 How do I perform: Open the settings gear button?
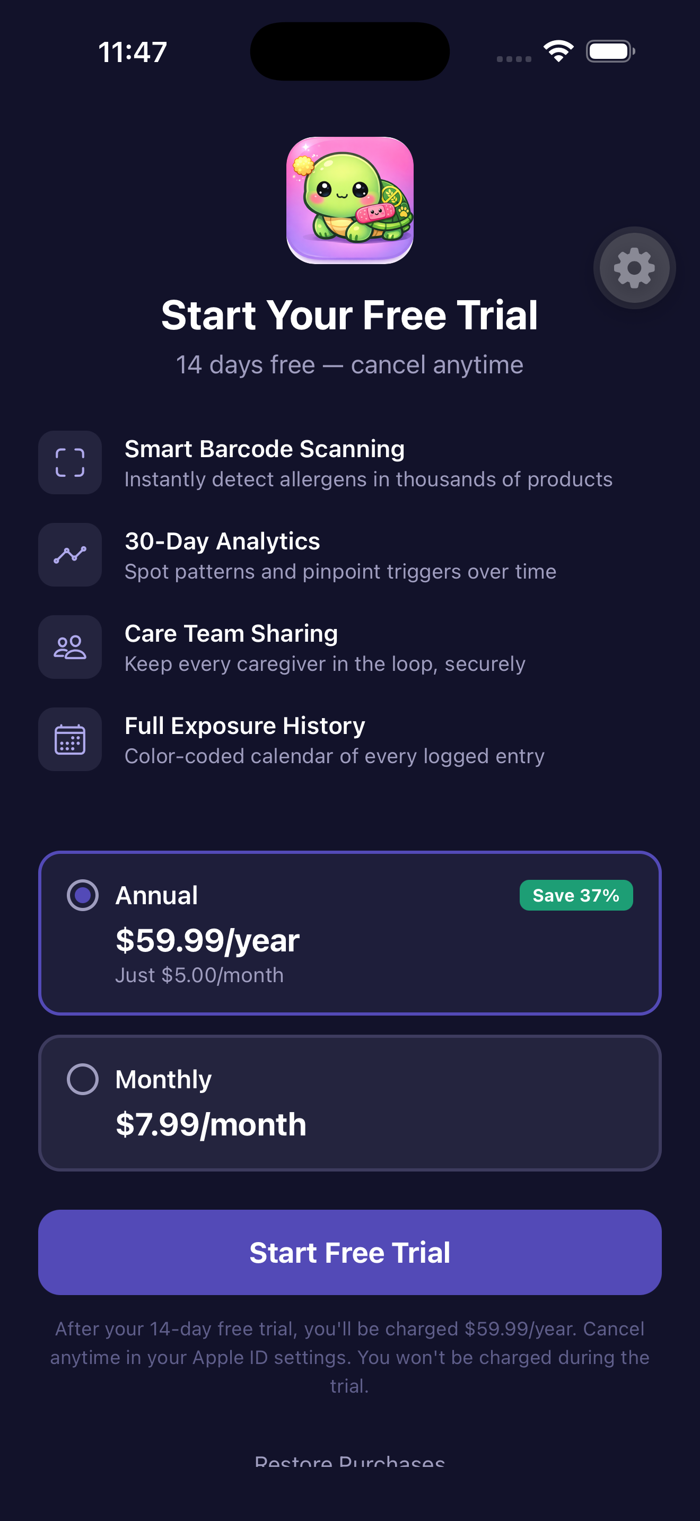point(634,267)
